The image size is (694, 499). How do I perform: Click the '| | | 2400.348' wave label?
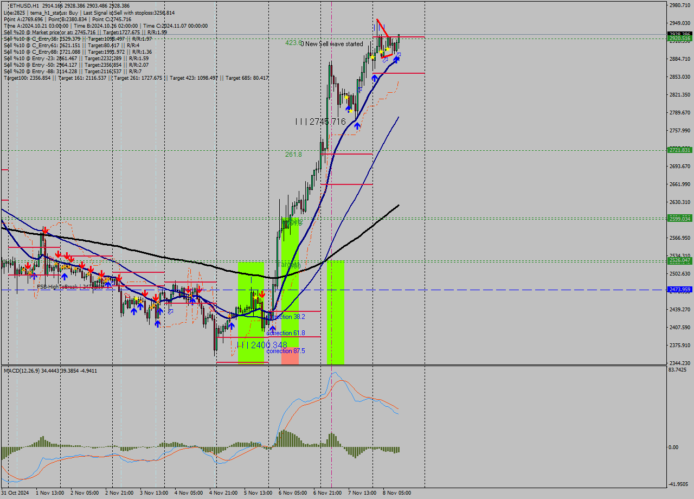coord(262,345)
